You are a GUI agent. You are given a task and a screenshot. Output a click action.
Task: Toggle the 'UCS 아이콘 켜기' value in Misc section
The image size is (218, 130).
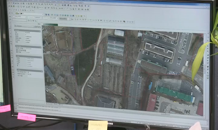click(28, 72)
